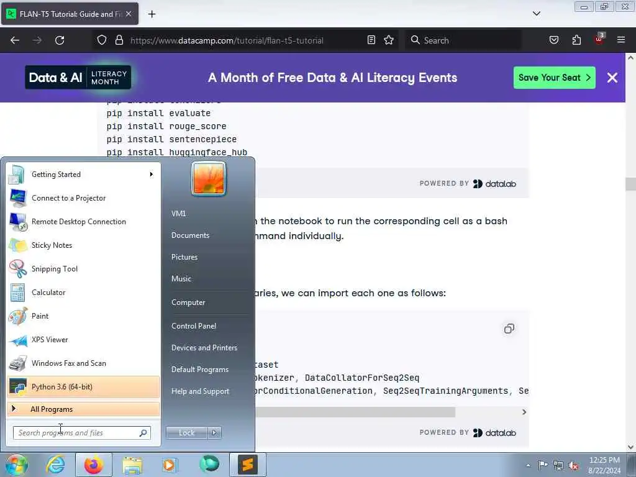Open the extensions puzzle icon
The width and height of the screenshot is (636, 477).
(x=576, y=40)
